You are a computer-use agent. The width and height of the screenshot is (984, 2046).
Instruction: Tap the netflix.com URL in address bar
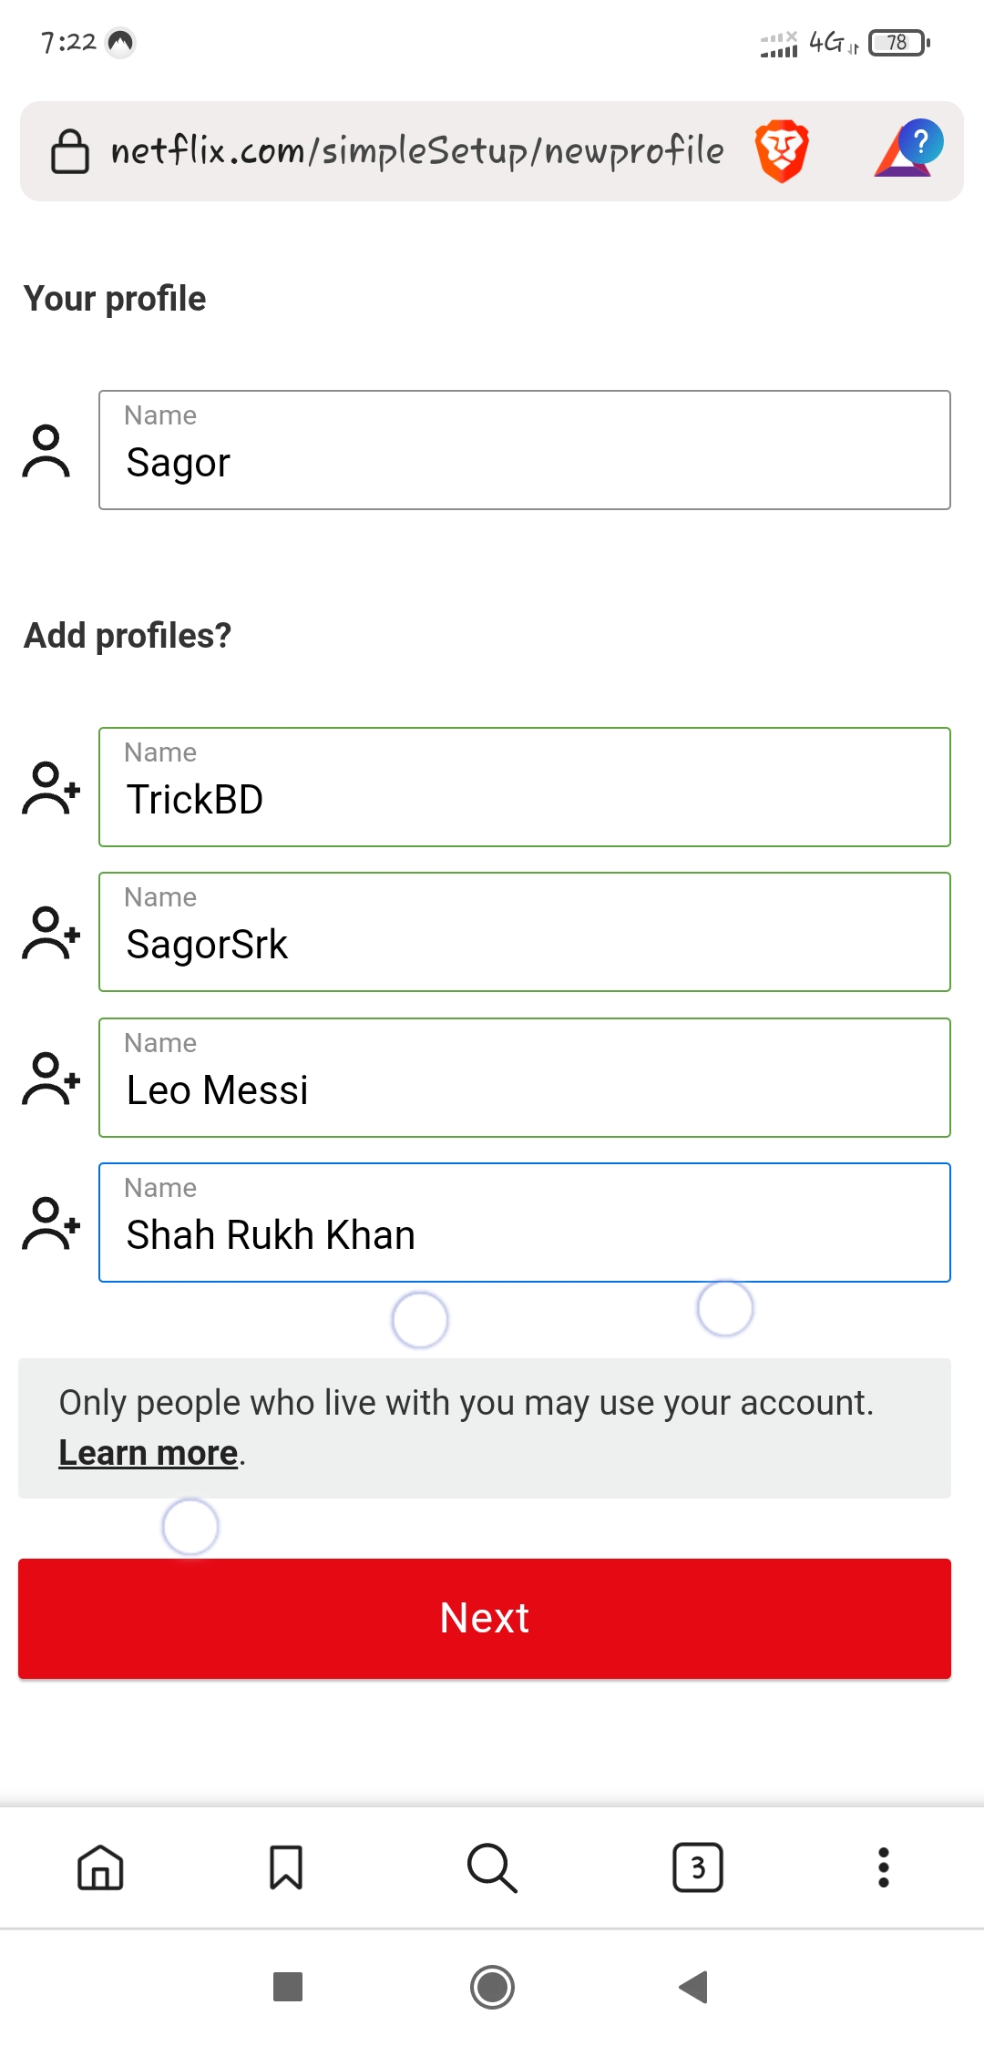[417, 151]
